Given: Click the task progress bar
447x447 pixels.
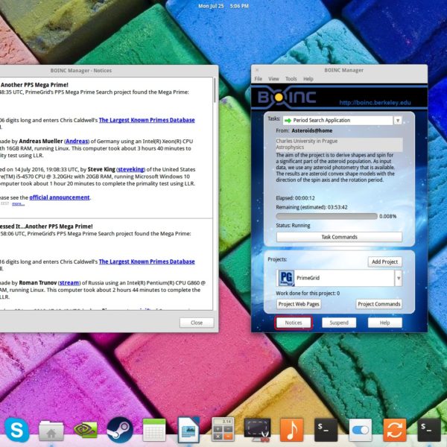Looking at the screenshot, I should click(327, 216).
